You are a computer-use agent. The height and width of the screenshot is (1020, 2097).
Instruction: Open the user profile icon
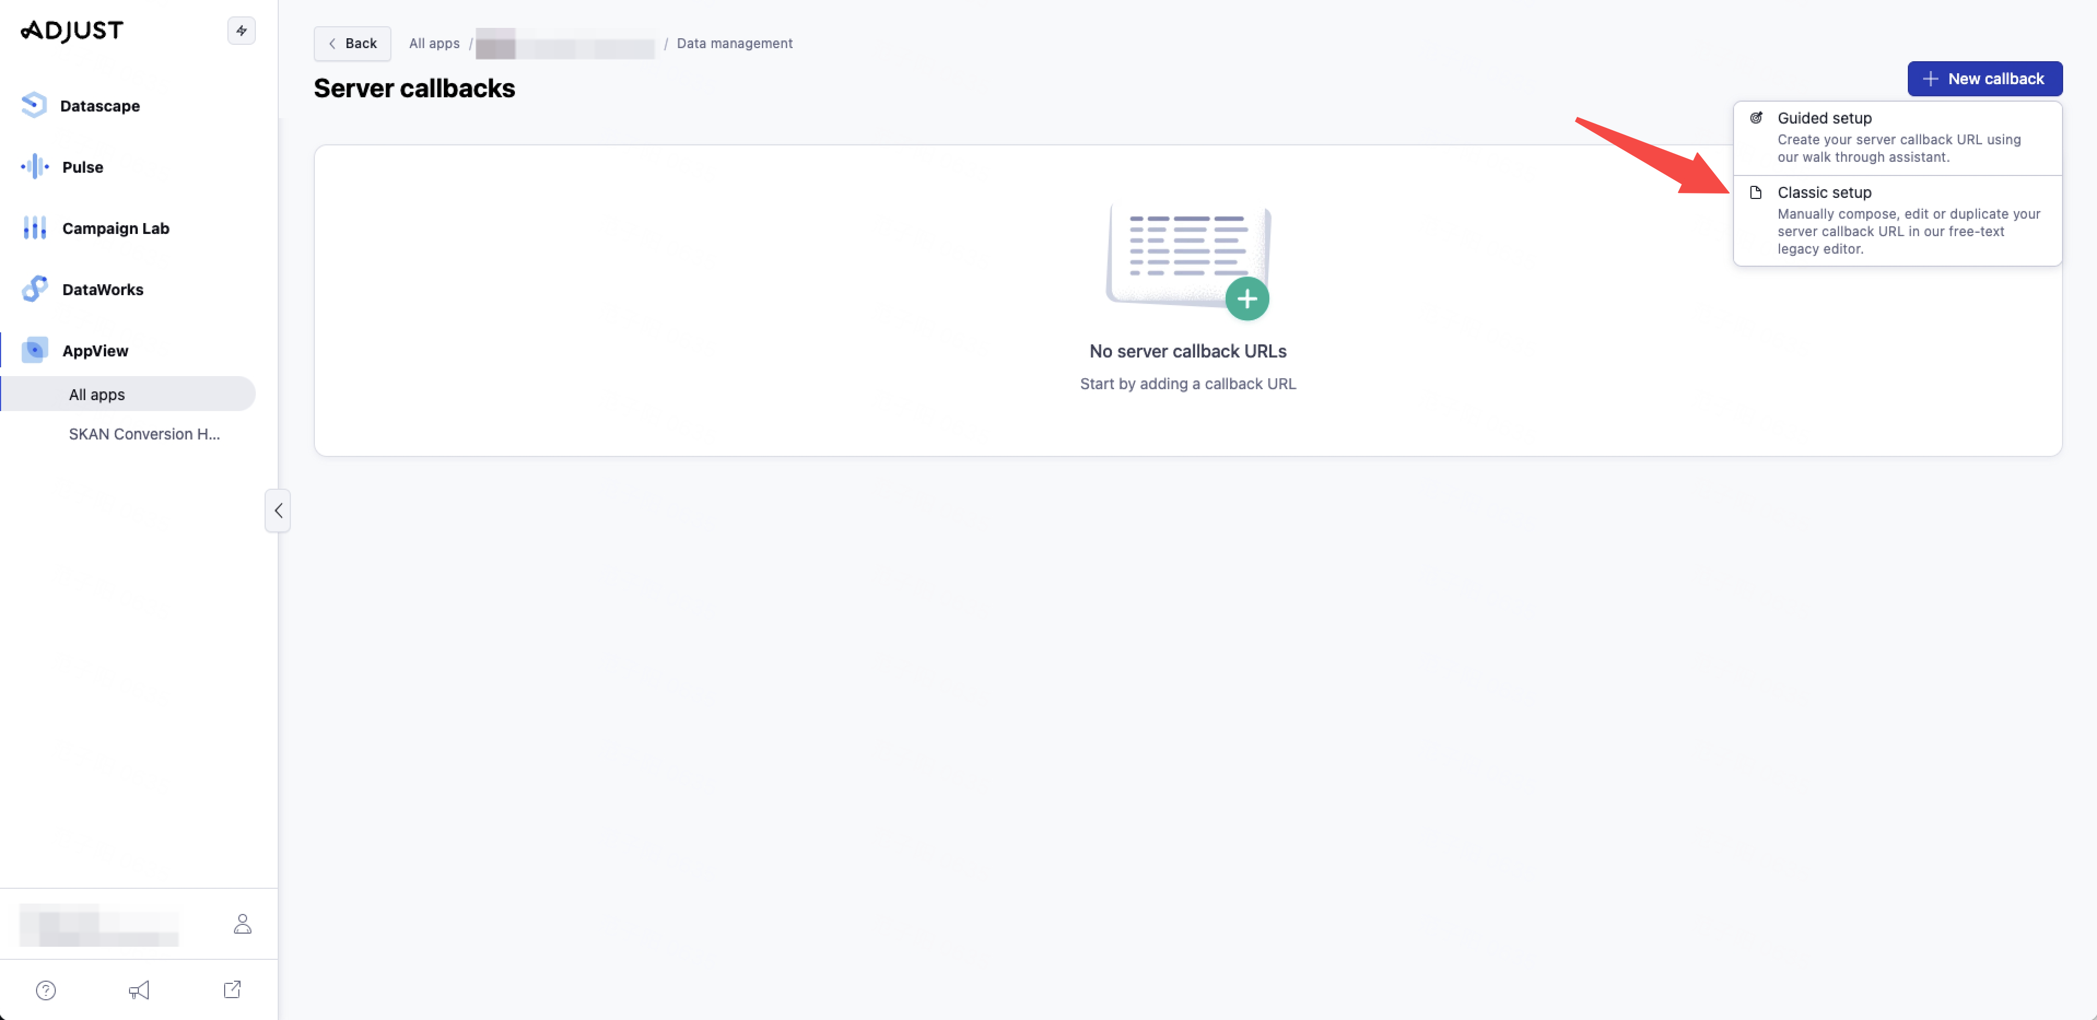(242, 924)
